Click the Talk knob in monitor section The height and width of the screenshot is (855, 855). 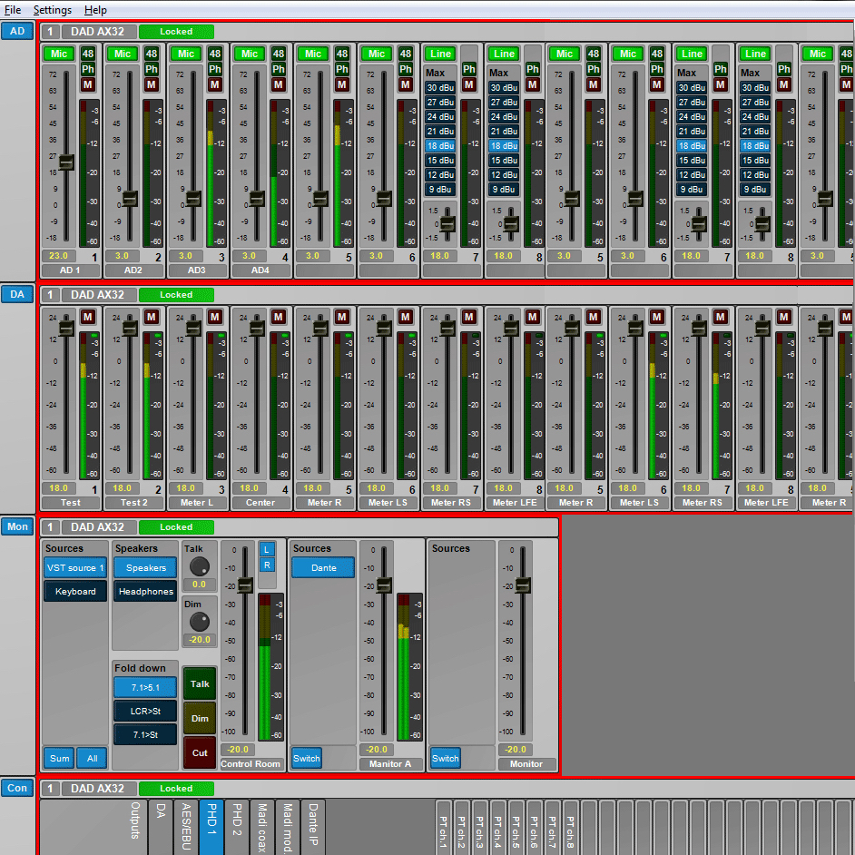199,565
